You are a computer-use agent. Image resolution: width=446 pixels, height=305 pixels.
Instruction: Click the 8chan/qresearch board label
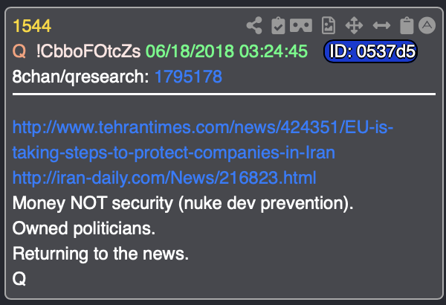tap(80, 77)
